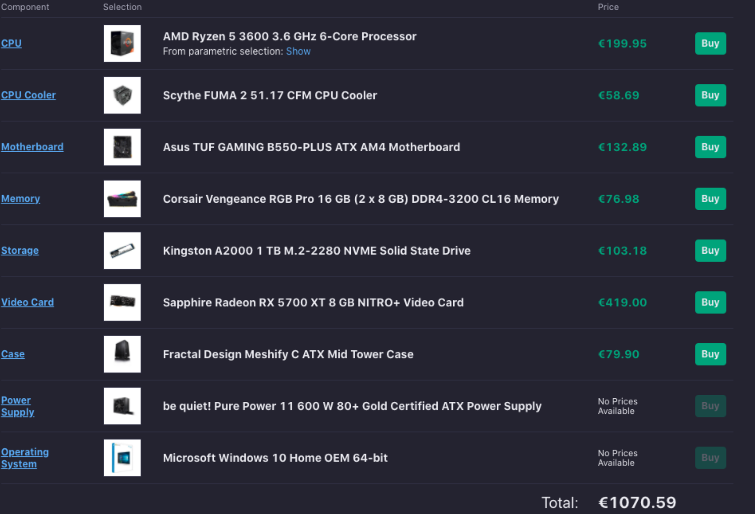Click the €79.90 case price
755x514 pixels.
pyautogui.click(x=619, y=354)
